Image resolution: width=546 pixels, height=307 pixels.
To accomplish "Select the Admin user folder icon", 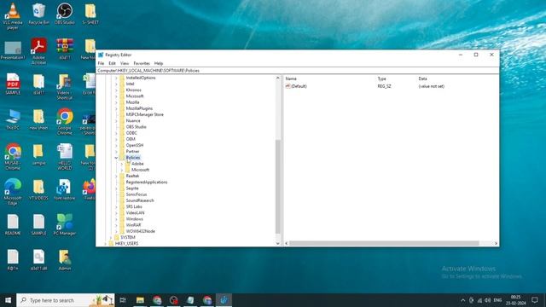I will 65,259.
